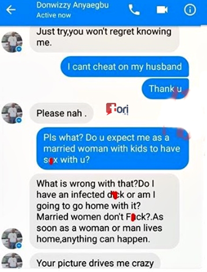The image size is (207, 272).
Task: Select 'I cant cheat on my husband' bubble
Action: point(125,67)
